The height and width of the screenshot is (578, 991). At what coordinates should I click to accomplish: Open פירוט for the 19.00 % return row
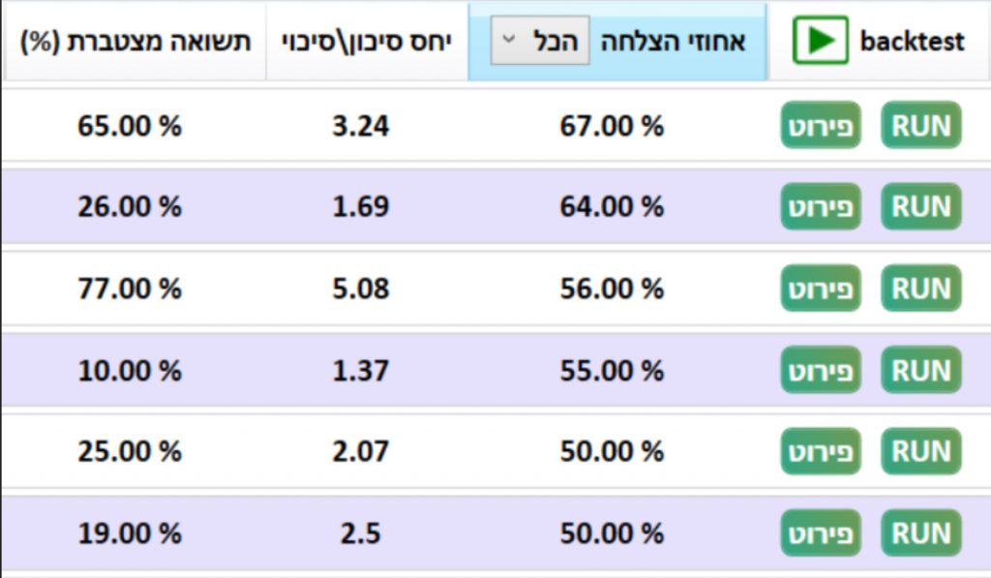pos(820,532)
